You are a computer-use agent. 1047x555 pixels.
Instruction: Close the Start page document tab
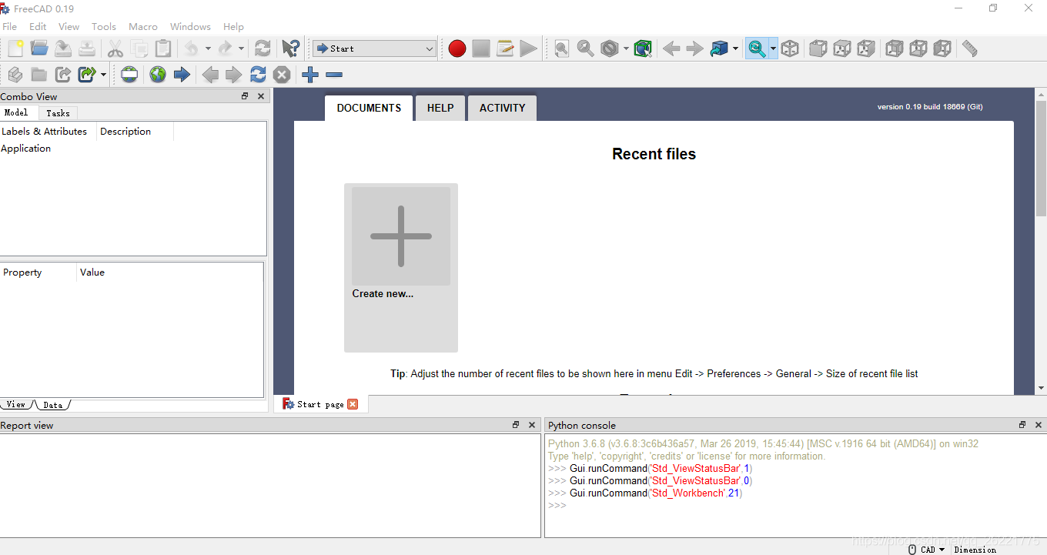click(x=353, y=404)
